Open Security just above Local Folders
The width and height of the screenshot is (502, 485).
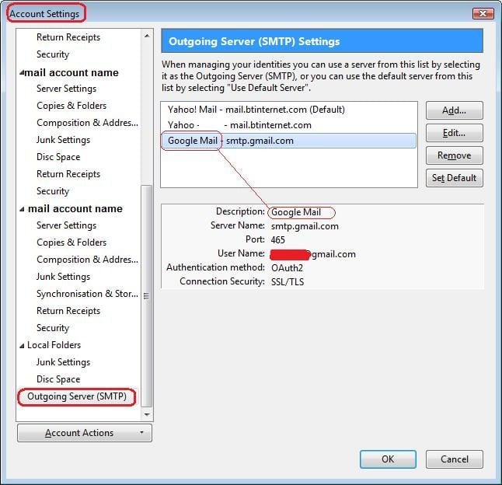coord(53,328)
